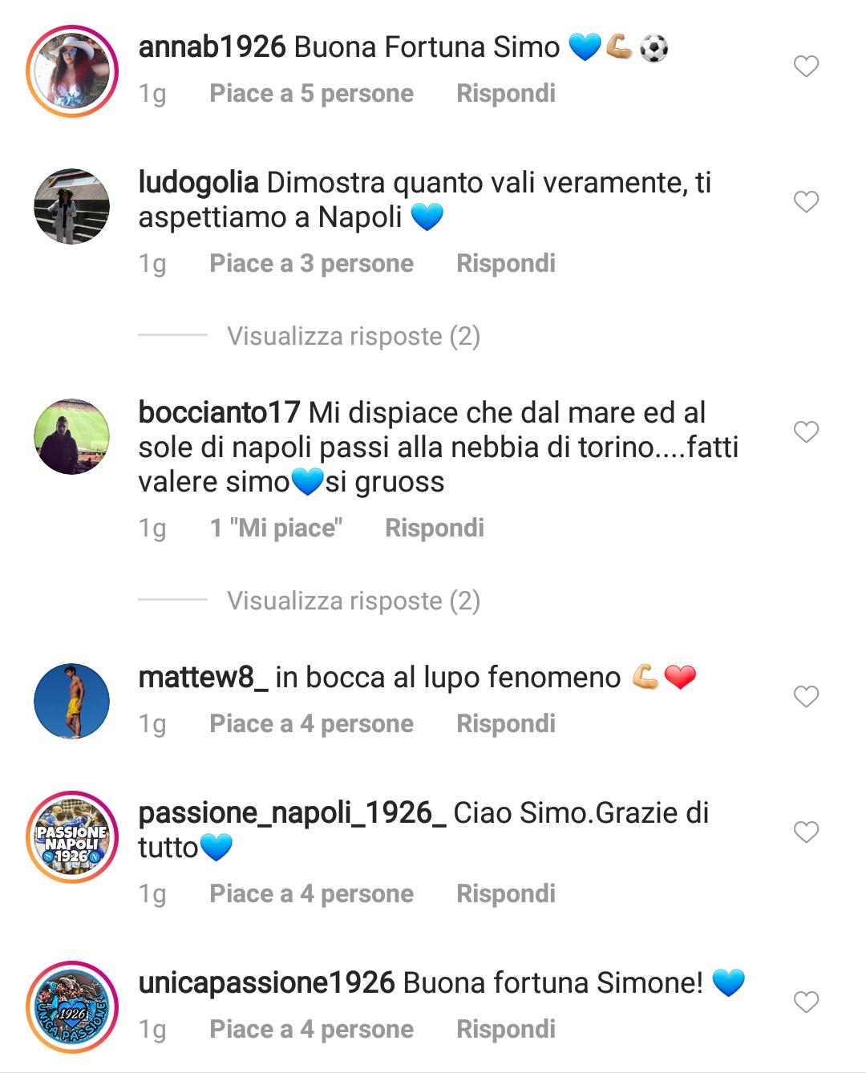Image resolution: width=866 pixels, height=1073 pixels.
Task: Tap heart next to mattew8_ comment
Action: [x=806, y=696]
